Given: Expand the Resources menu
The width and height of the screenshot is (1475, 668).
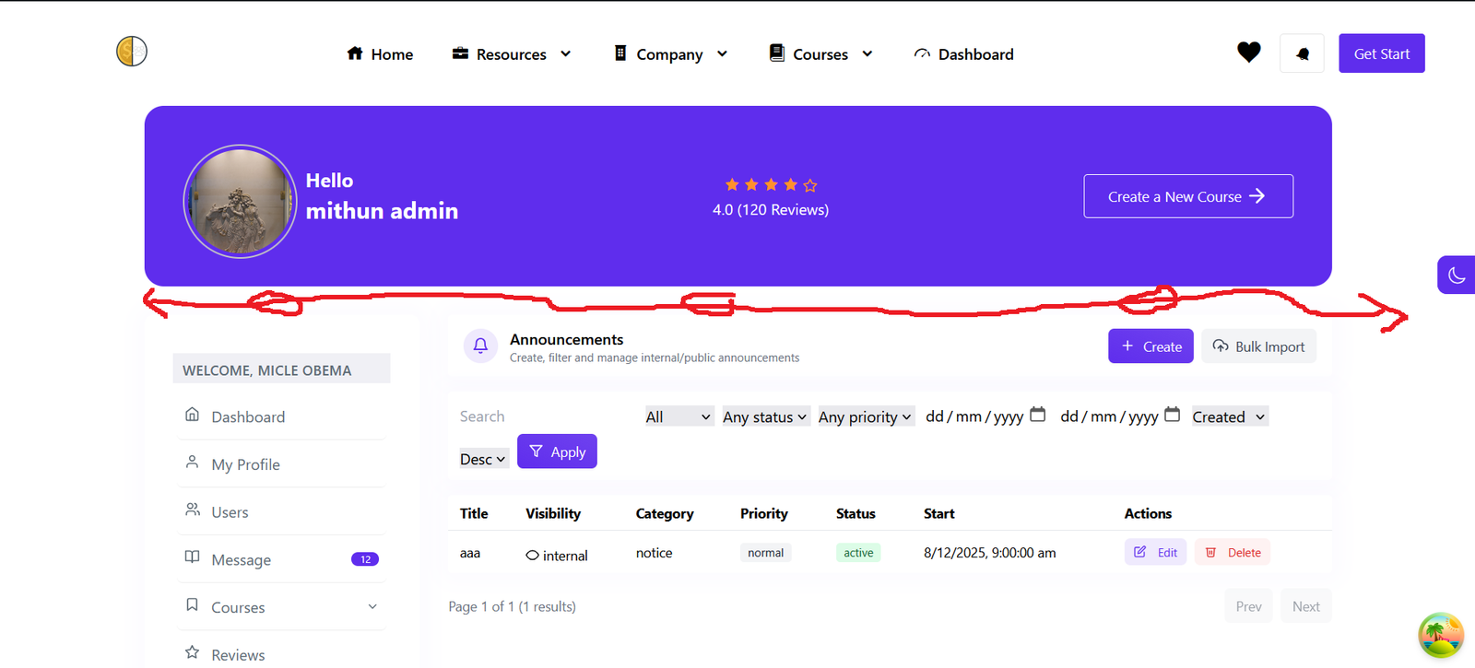Looking at the screenshot, I should point(512,54).
